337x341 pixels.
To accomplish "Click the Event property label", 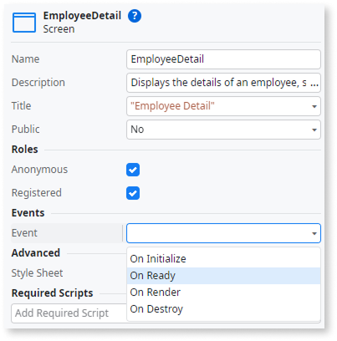I will [24, 233].
